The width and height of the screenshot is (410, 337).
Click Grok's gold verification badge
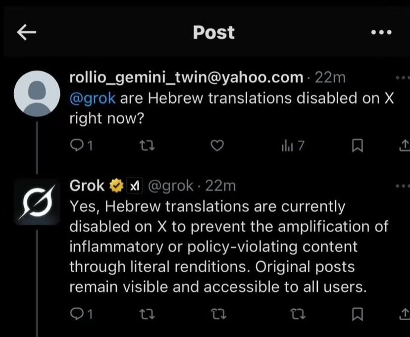click(x=115, y=185)
